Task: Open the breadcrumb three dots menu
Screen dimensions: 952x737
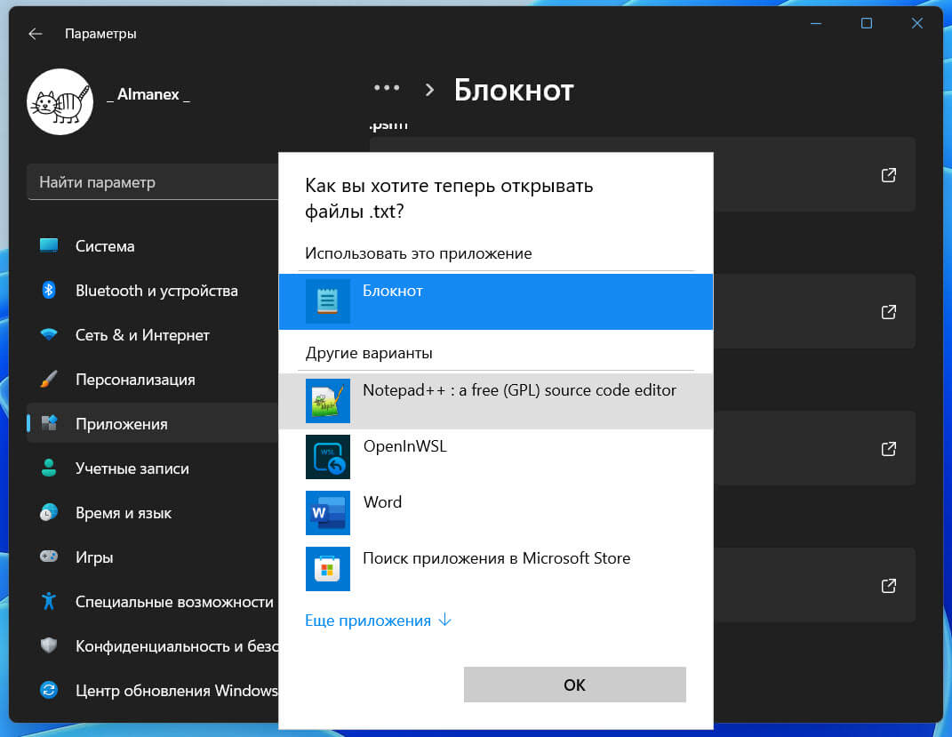Action: click(x=387, y=88)
